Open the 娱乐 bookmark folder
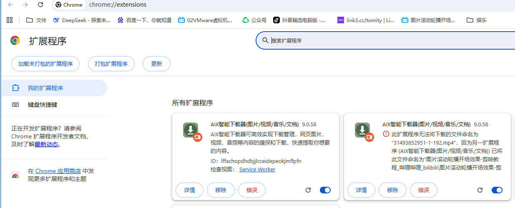The image size is (515, 208). [477, 20]
